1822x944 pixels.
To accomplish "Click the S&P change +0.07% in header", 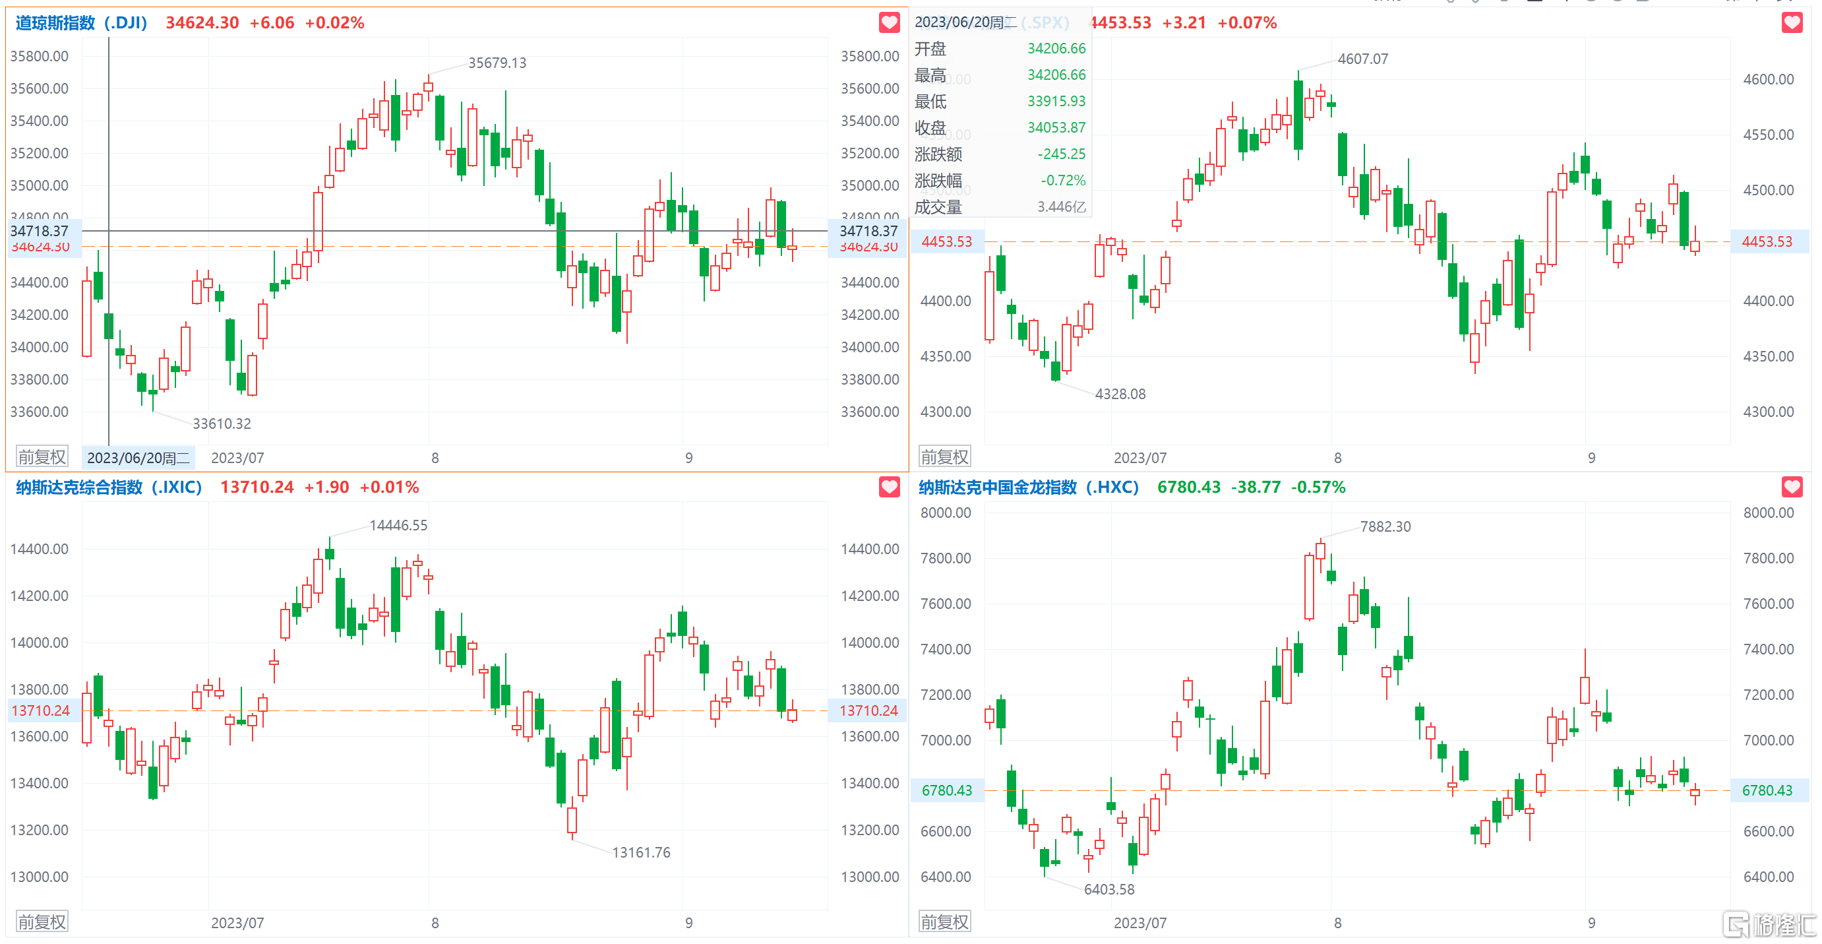I will coord(1247,22).
